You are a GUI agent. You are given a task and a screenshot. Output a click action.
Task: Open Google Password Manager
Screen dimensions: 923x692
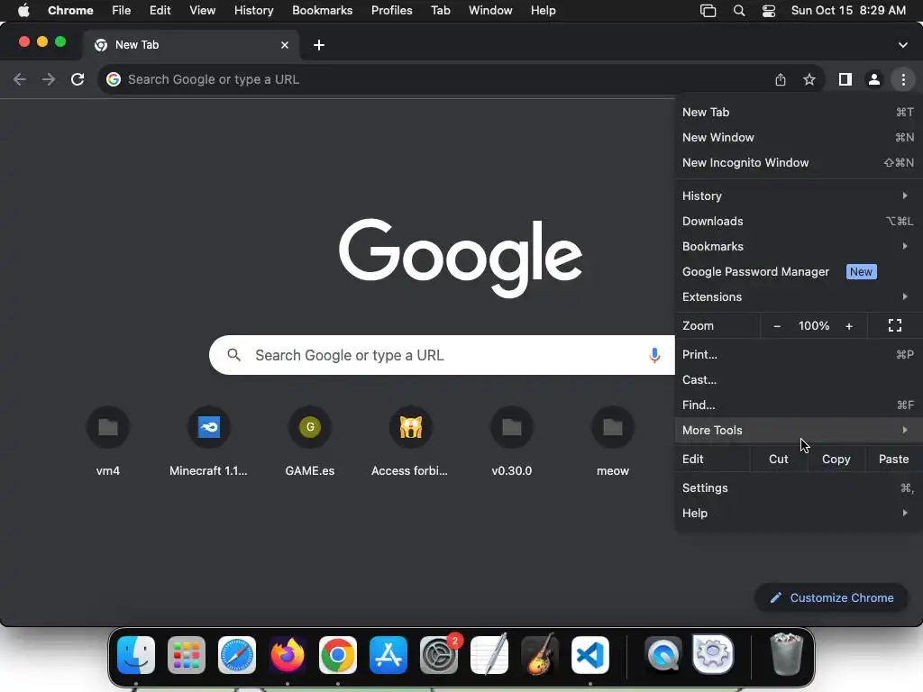pyautogui.click(x=799, y=272)
